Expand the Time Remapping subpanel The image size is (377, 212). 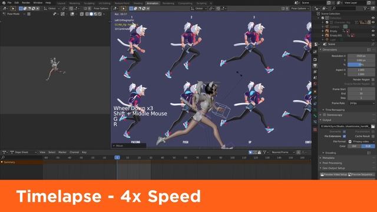pos(335,110)
